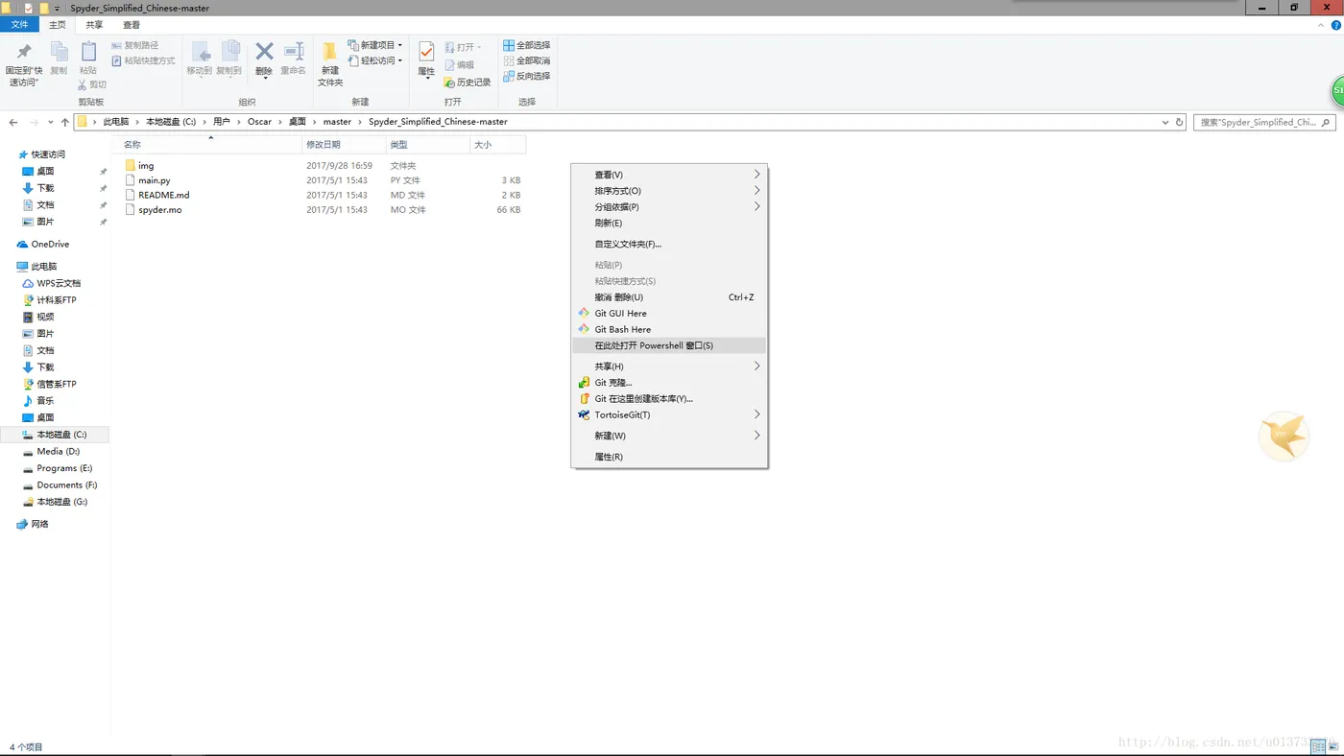
Task: Open the address bar history dropdown
Action: point(1164,122)
